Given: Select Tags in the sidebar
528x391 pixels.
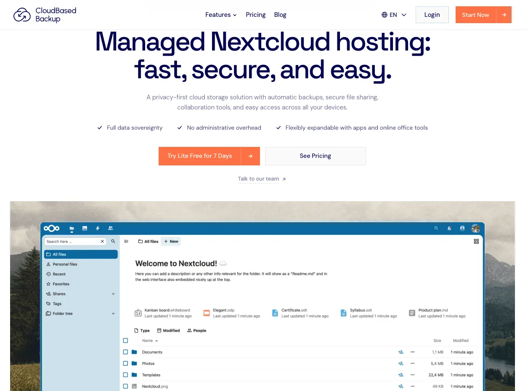Looking at the screenshot, I should [x=81, y=303].
